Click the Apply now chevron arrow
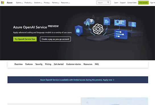The height and width of the screenshot is (105, 155). 114,80
